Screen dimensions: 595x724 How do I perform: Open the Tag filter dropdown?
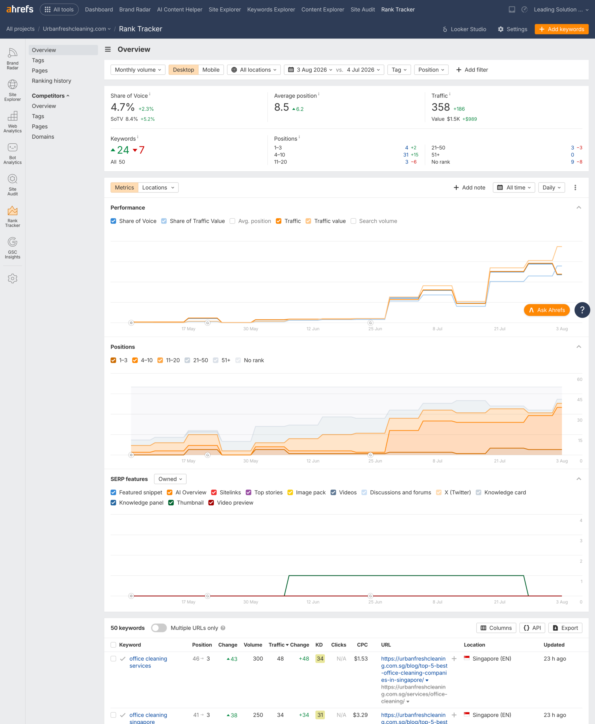point(399,70)
